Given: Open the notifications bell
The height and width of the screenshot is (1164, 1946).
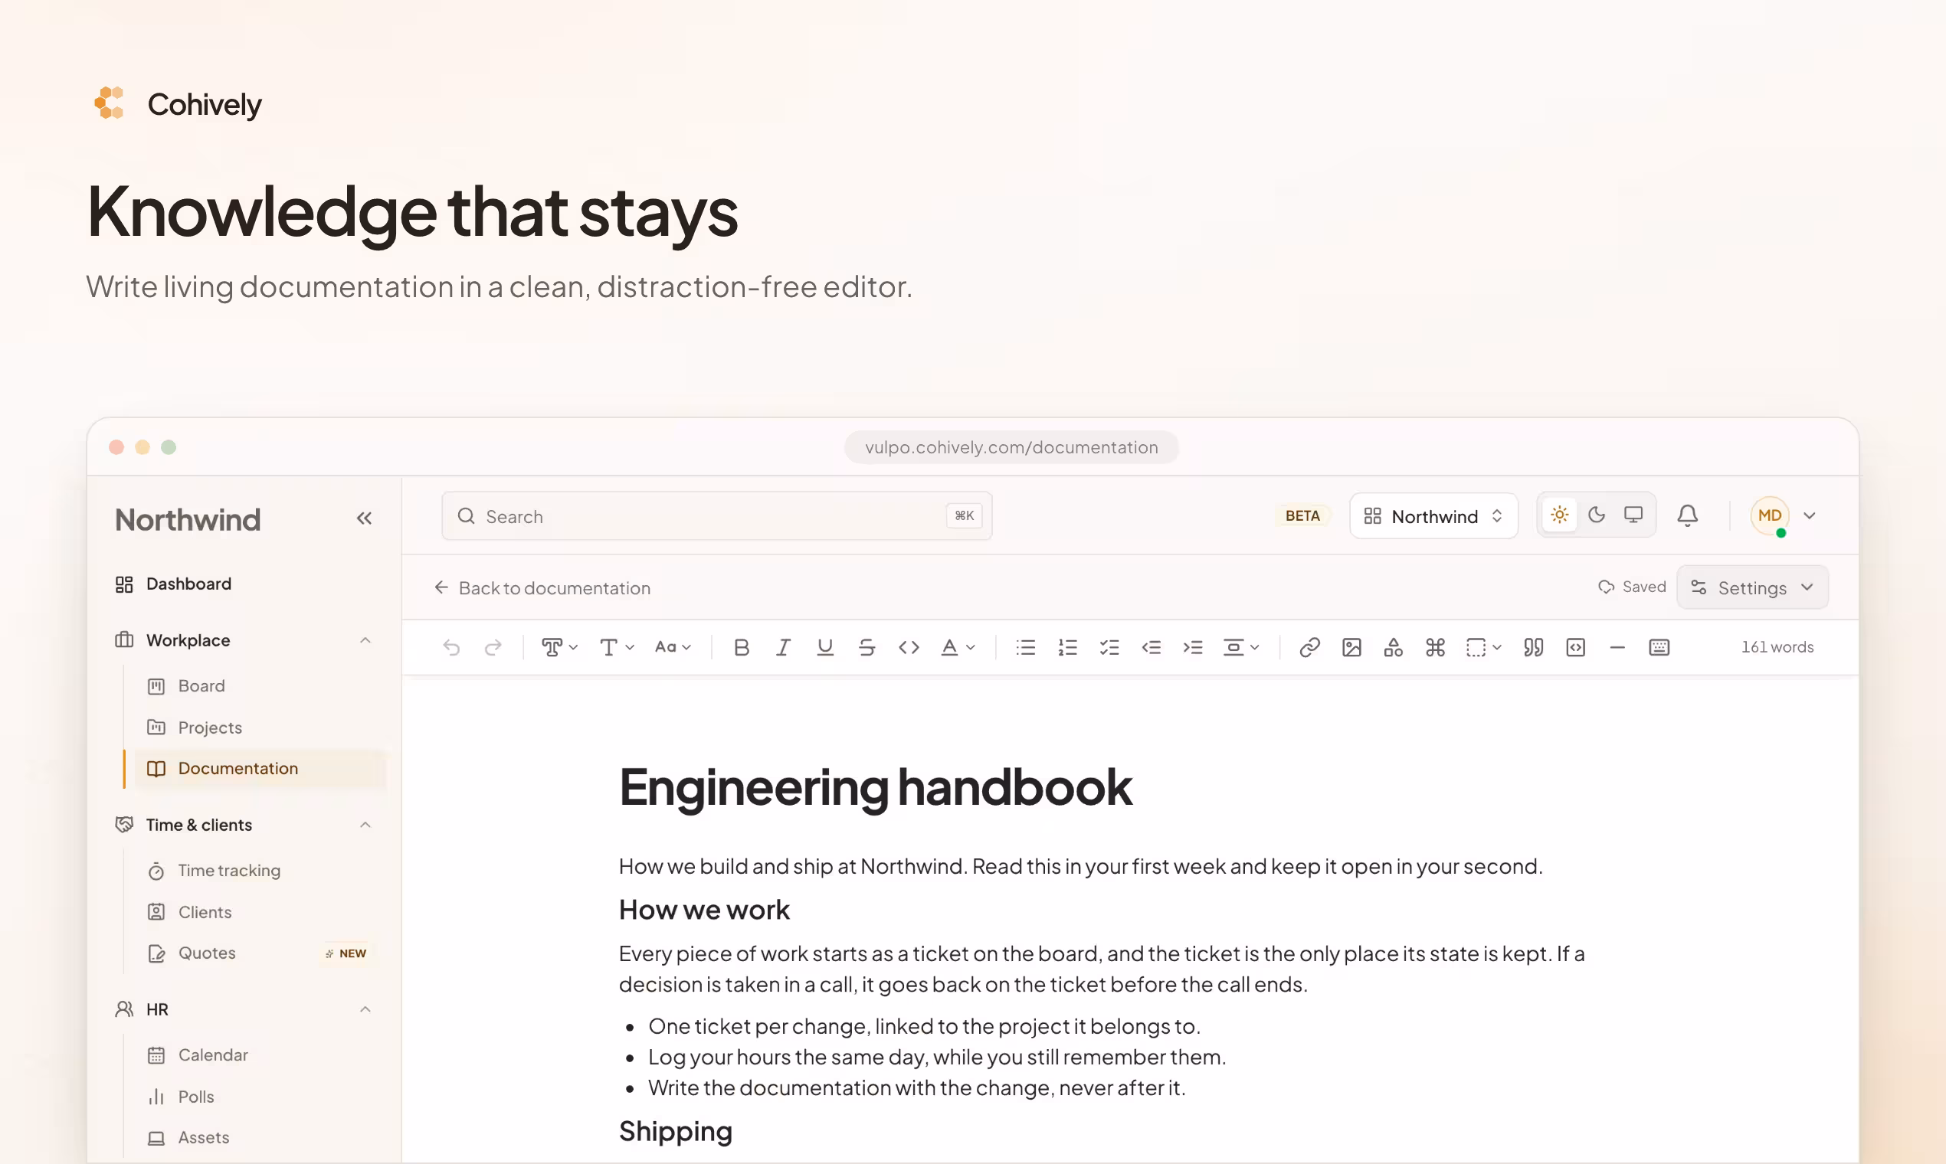Looking at the screenshot, I should point(1688,515).
